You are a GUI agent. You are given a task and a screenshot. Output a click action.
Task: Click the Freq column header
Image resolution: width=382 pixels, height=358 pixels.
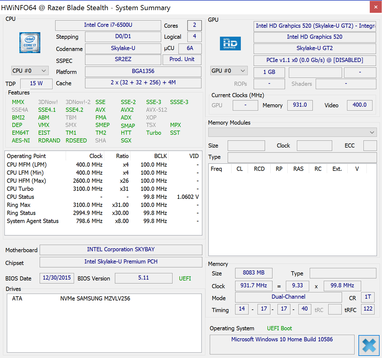click(216, 169)
